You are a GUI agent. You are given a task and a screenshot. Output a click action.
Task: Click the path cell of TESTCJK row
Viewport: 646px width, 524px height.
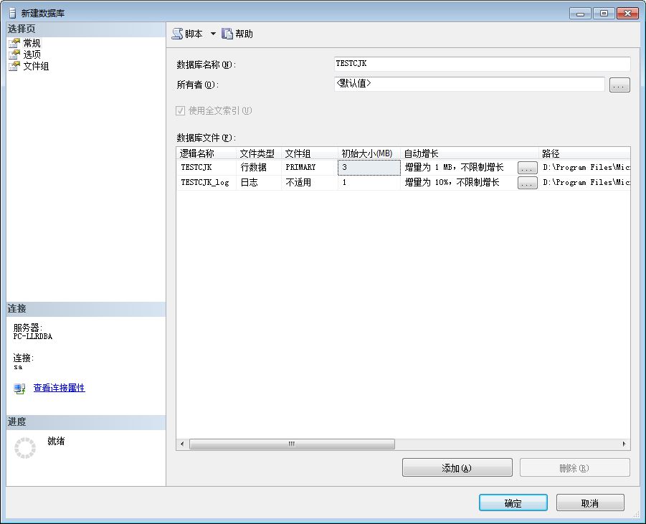pos(585,167)
